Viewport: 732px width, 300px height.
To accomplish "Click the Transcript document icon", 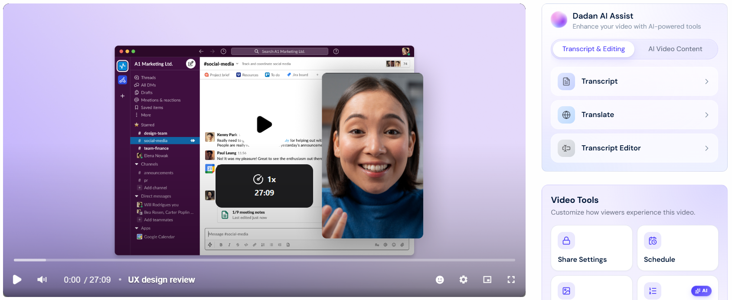I will click(566, 82).
